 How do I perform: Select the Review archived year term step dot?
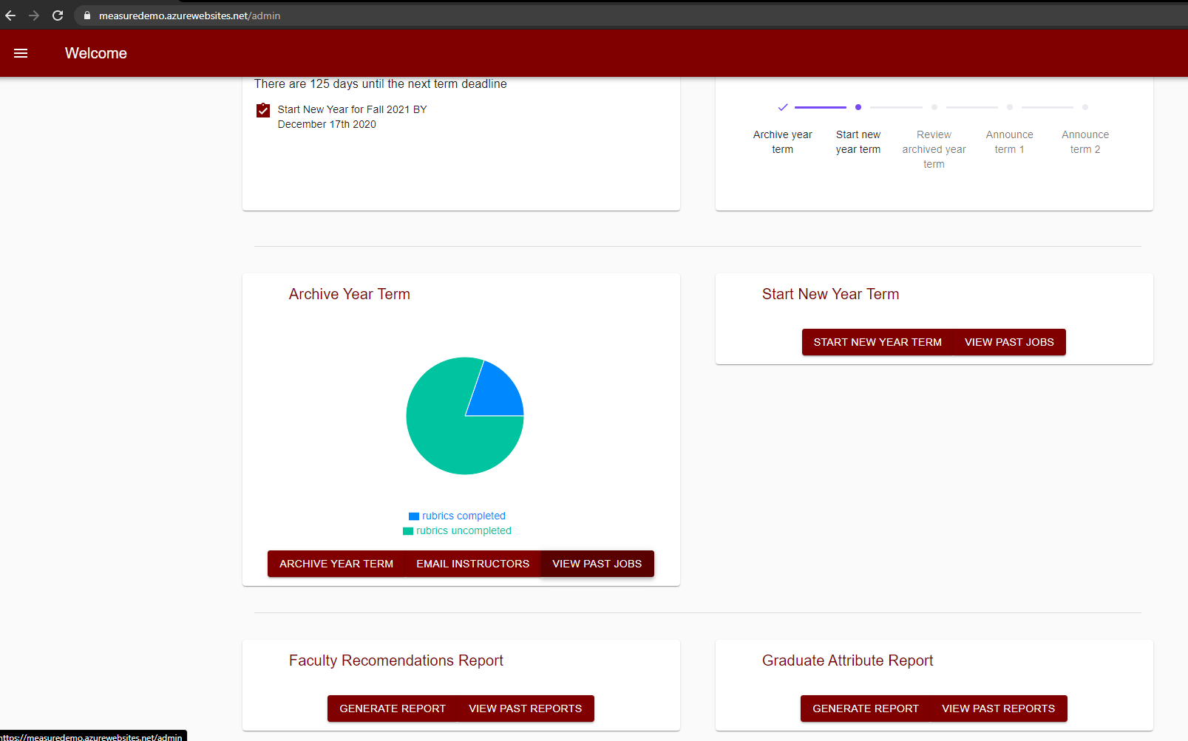click(x=934, y=107)
